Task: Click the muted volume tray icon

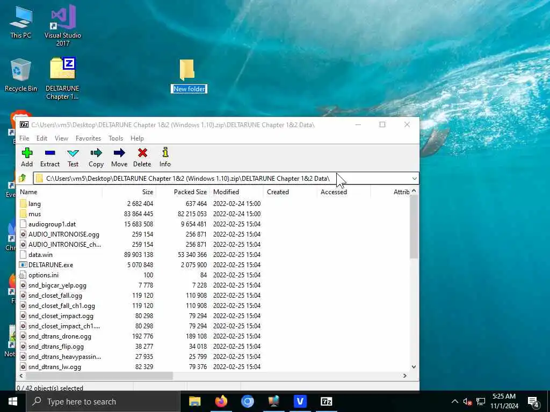Action: pyautogui.click(x=467, y=401)
